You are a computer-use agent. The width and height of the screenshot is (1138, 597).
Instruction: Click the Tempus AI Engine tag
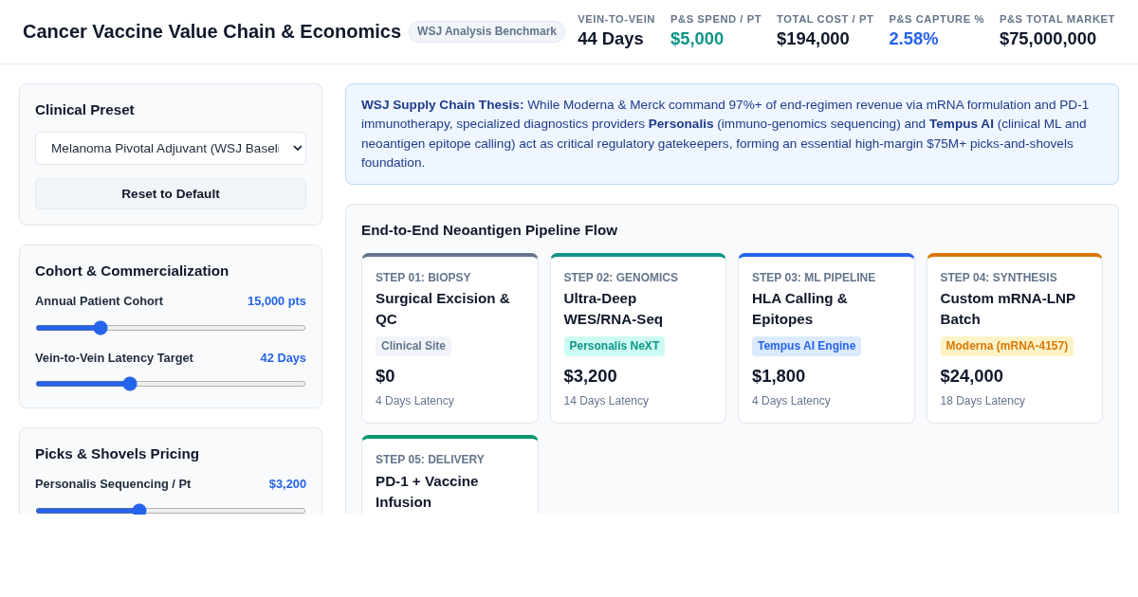coord(806,346)
